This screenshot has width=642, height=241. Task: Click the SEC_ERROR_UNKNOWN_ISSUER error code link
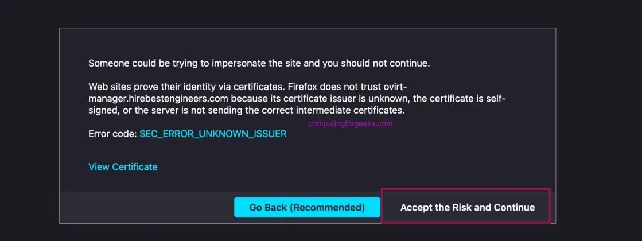(213, 134)
